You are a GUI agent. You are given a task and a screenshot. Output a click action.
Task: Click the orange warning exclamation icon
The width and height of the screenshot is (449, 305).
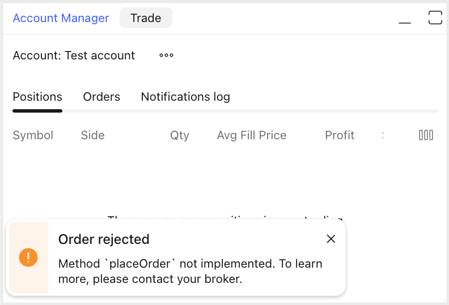click(x=28, y=257)
